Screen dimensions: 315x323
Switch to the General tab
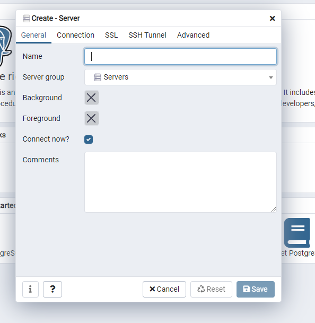pyautogui.click(x=33, y=35)
